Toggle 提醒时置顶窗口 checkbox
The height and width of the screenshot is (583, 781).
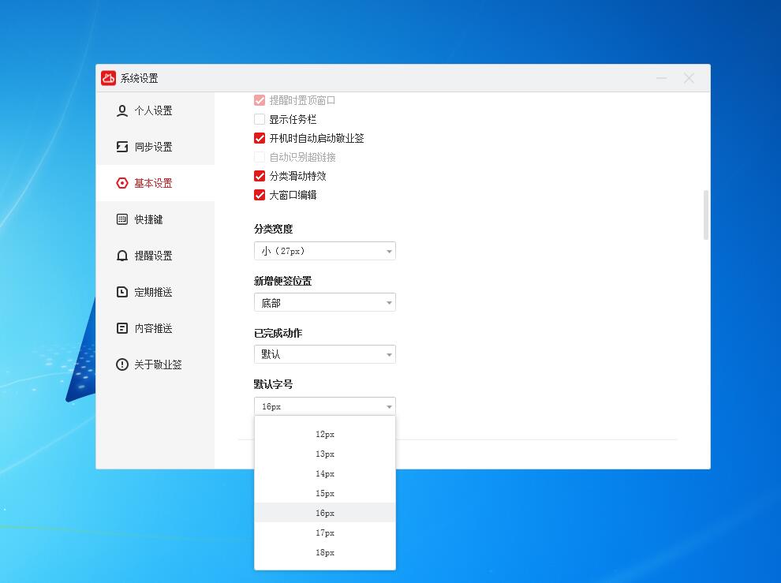[260, 100]
